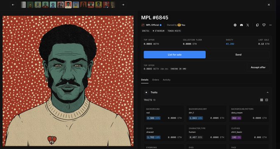The width and height of the screenshot is (280, 149).
Task: Open the CHARACTER_TYPE human trait card
Action: (206, 133)
